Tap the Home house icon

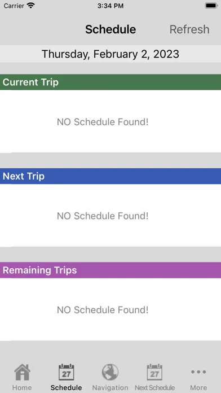22,372
